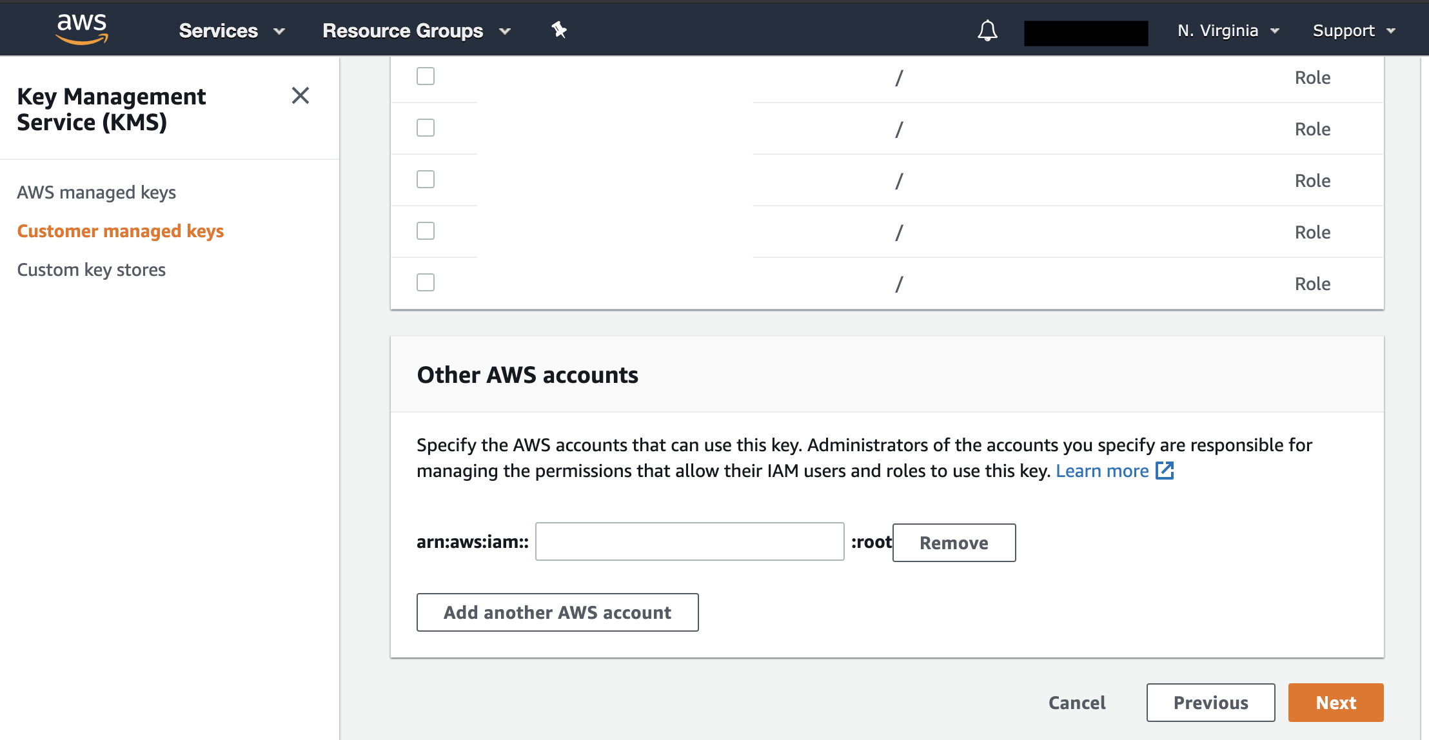The image size is (1429, 740).
Task: Click Customer managed keys sidebar link
Action: tap(121, 229)
